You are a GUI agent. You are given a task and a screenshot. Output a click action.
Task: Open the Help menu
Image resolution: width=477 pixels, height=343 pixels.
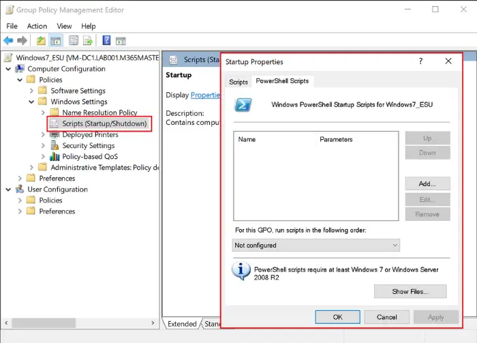(88, 26)
